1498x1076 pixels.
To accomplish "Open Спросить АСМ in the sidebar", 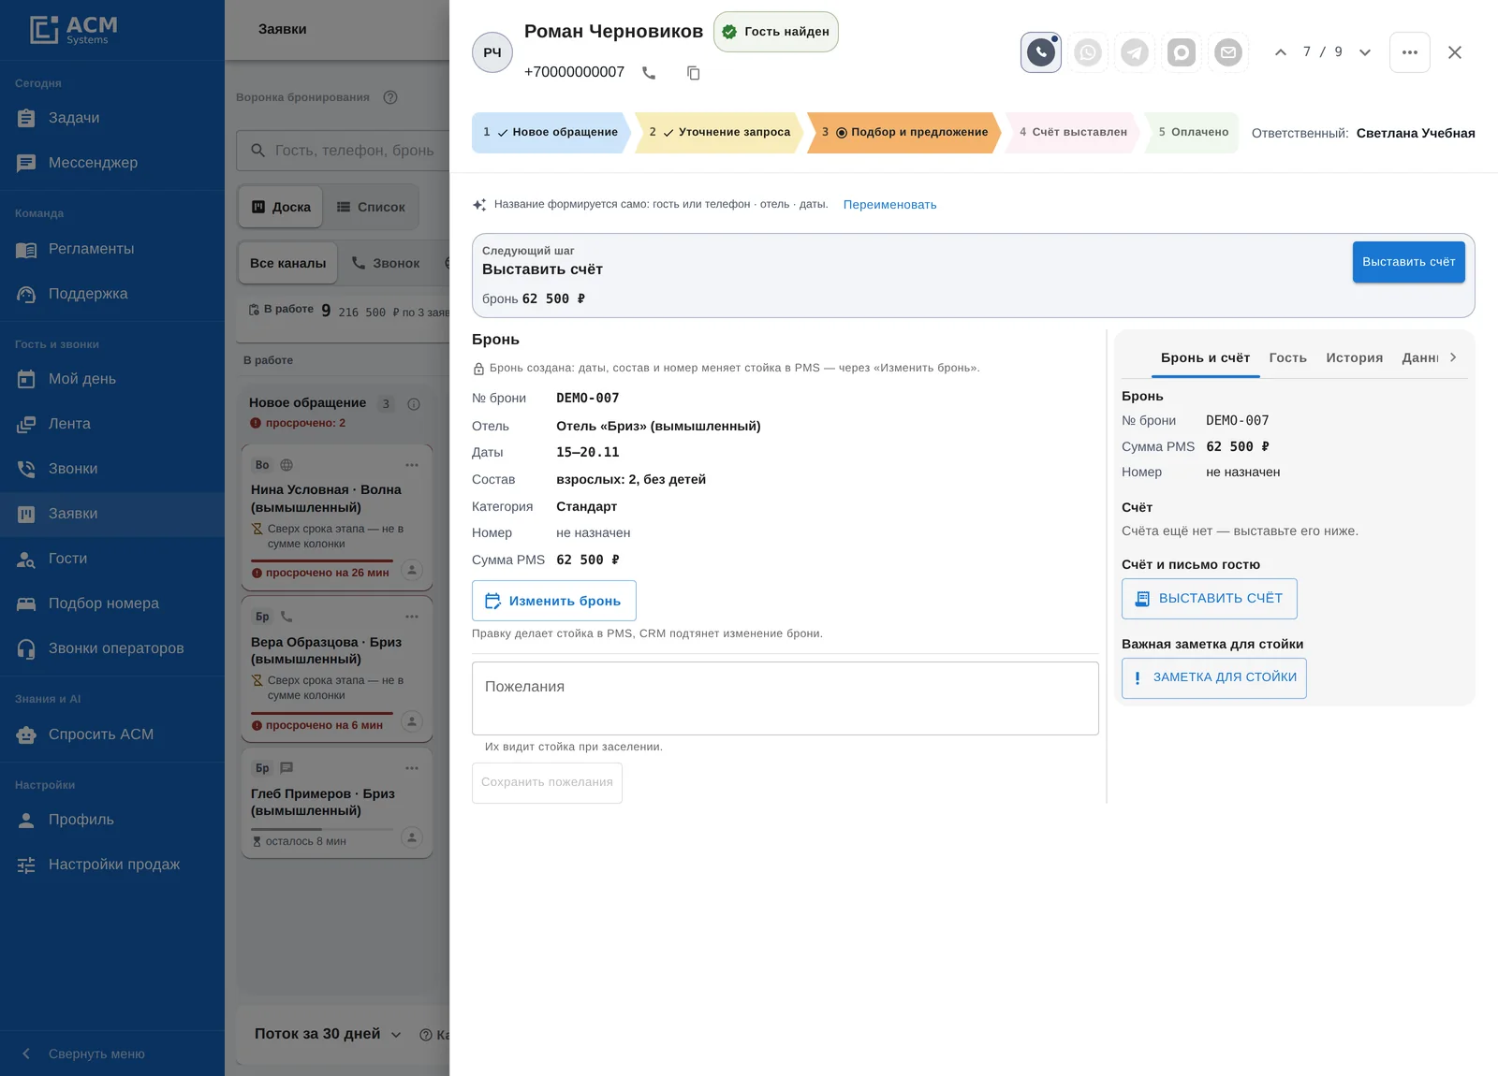I will pos(112,734).
